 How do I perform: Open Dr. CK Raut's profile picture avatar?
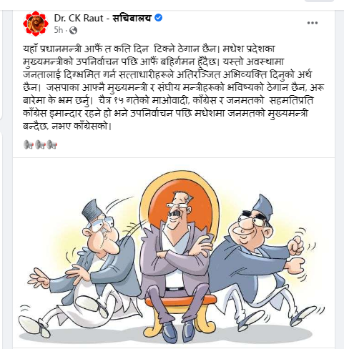coord(36,24)
